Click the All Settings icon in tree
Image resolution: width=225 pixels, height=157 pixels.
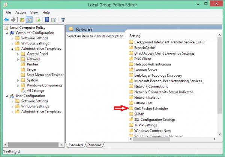point(23,90)
